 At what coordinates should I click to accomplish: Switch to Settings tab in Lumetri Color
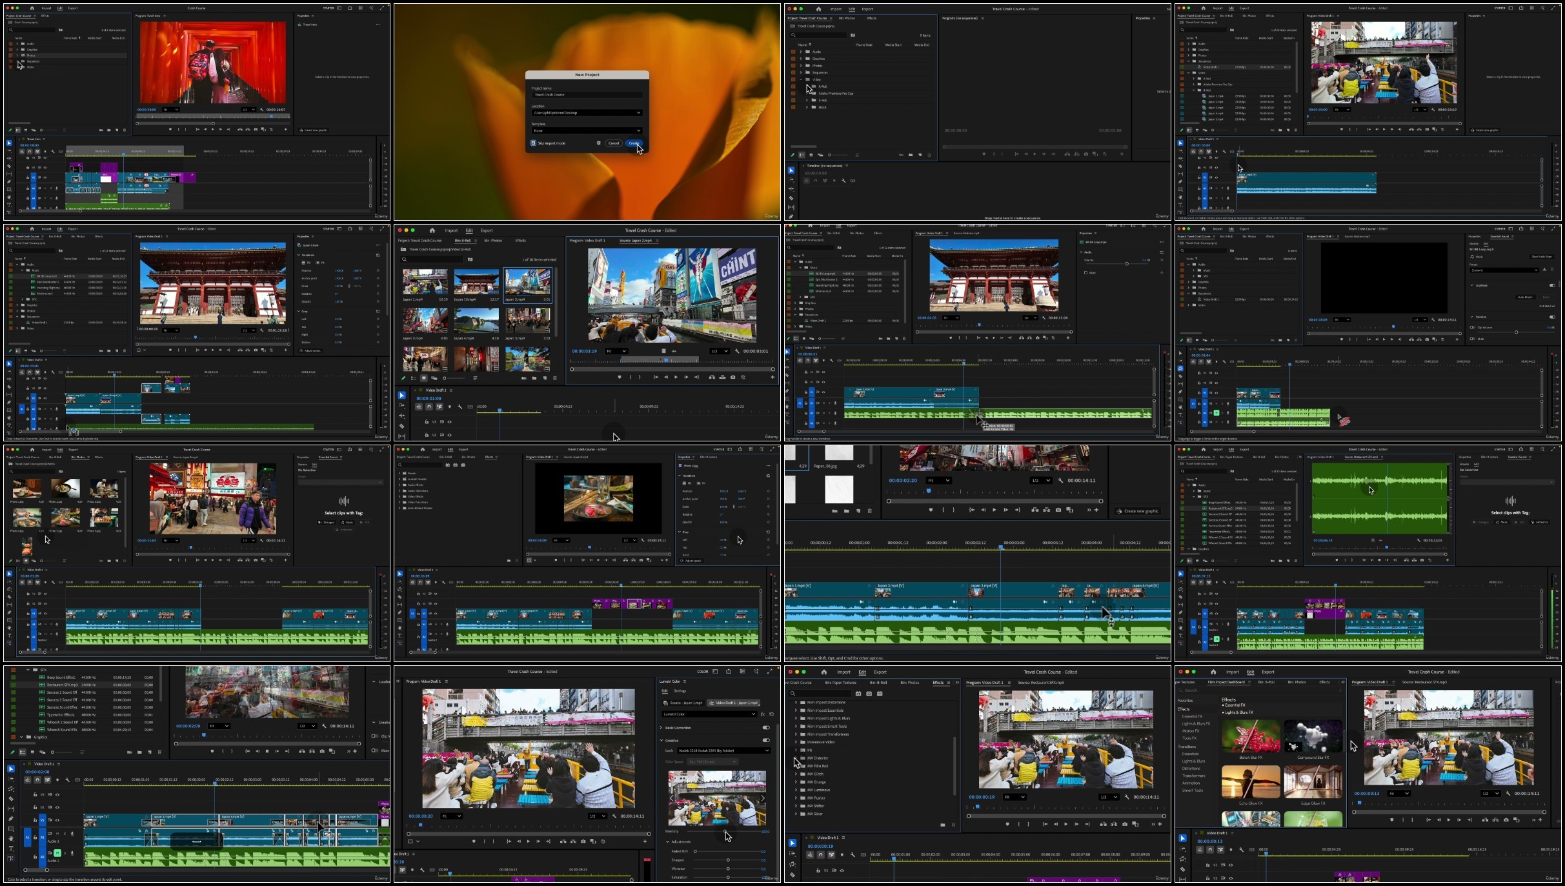[x=680, y=690]
